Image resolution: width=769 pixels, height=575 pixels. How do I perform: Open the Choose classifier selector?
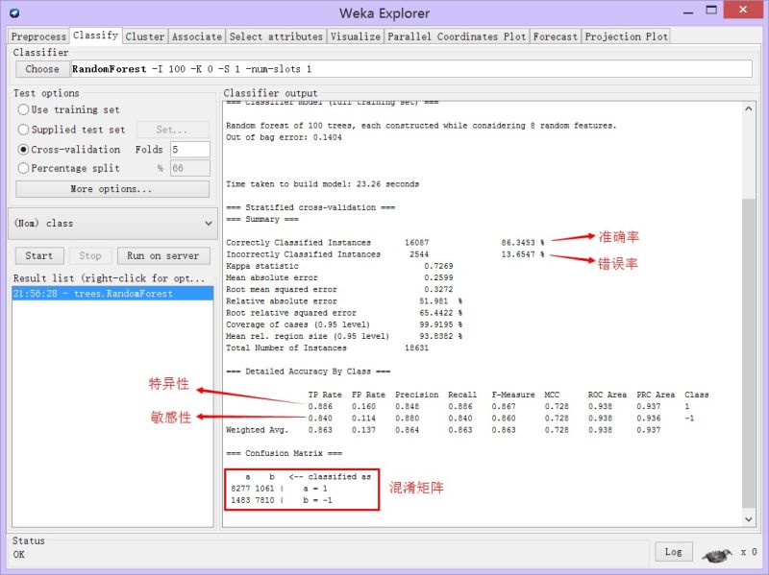click(x=41, y=68)
